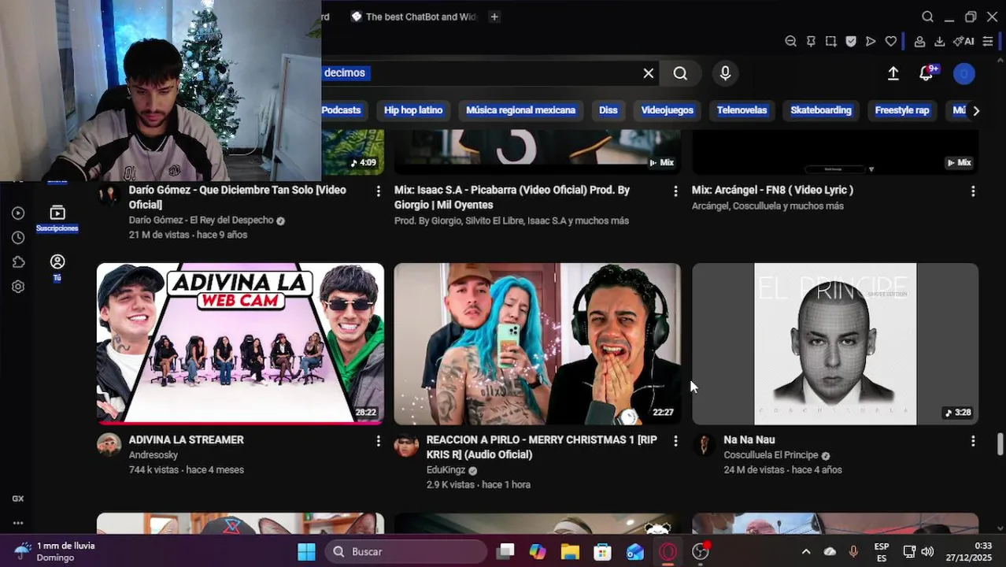Go to Suscripciones in the YouTube sidebar
1006x567 pixels.
click(57, 218)
